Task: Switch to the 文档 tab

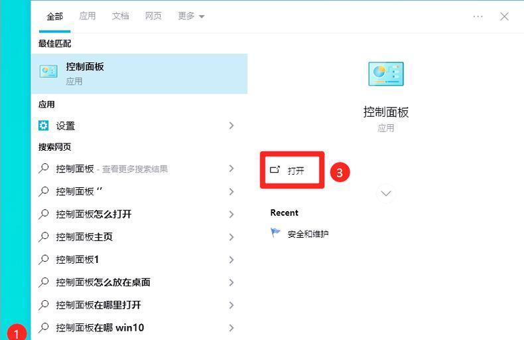Action: tap(120, 16)
